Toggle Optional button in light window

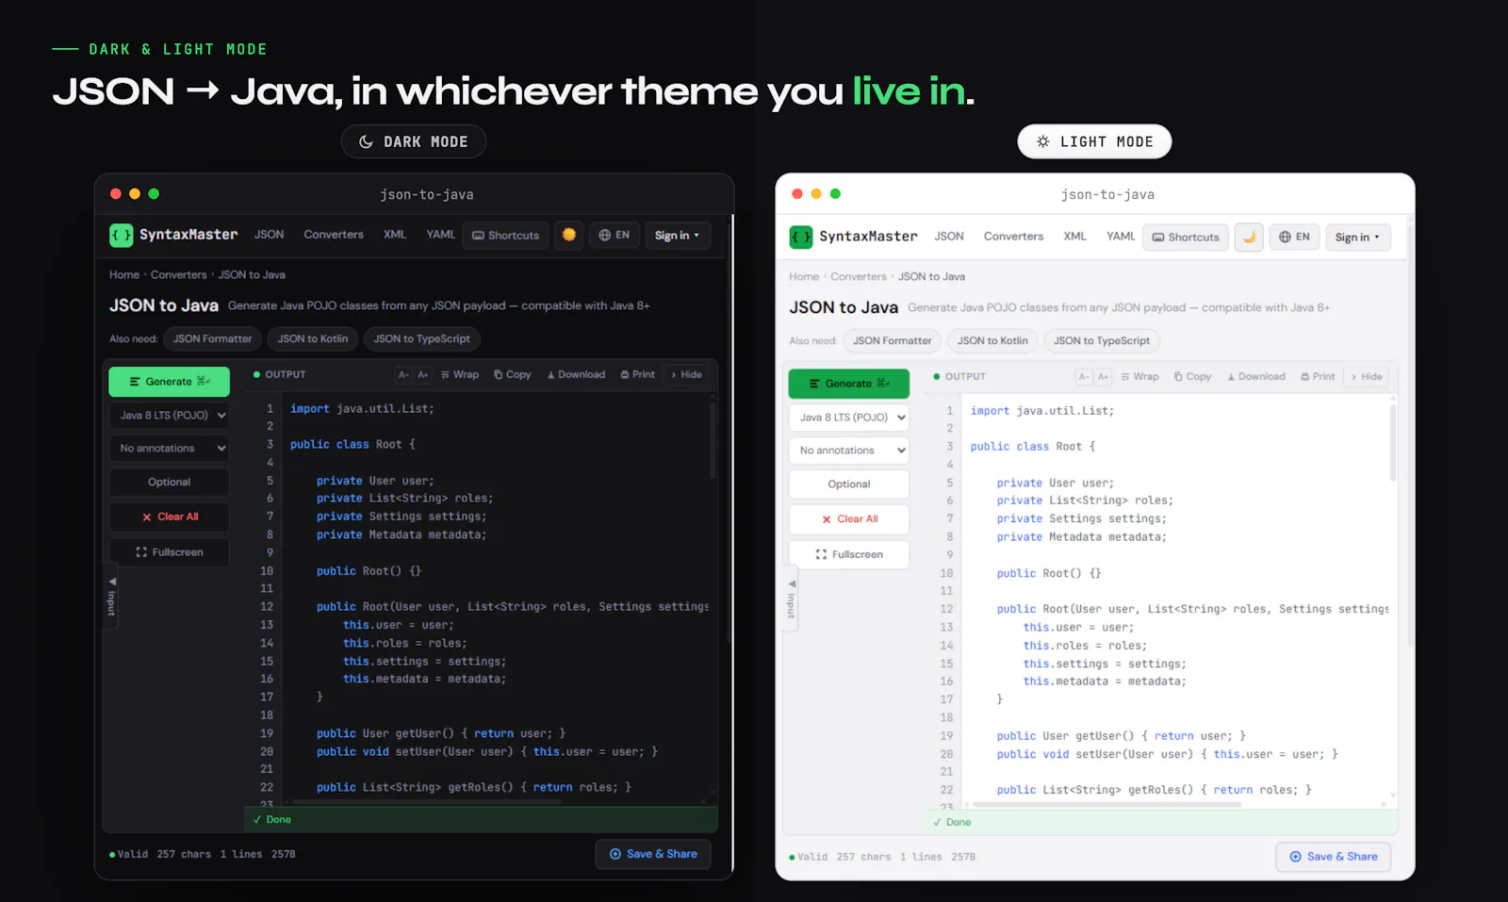849,484
